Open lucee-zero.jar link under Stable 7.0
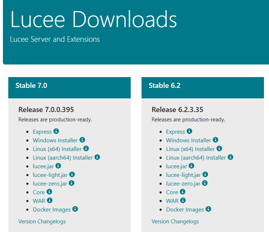This screenshot has height=232, width=269. point(50,183)
